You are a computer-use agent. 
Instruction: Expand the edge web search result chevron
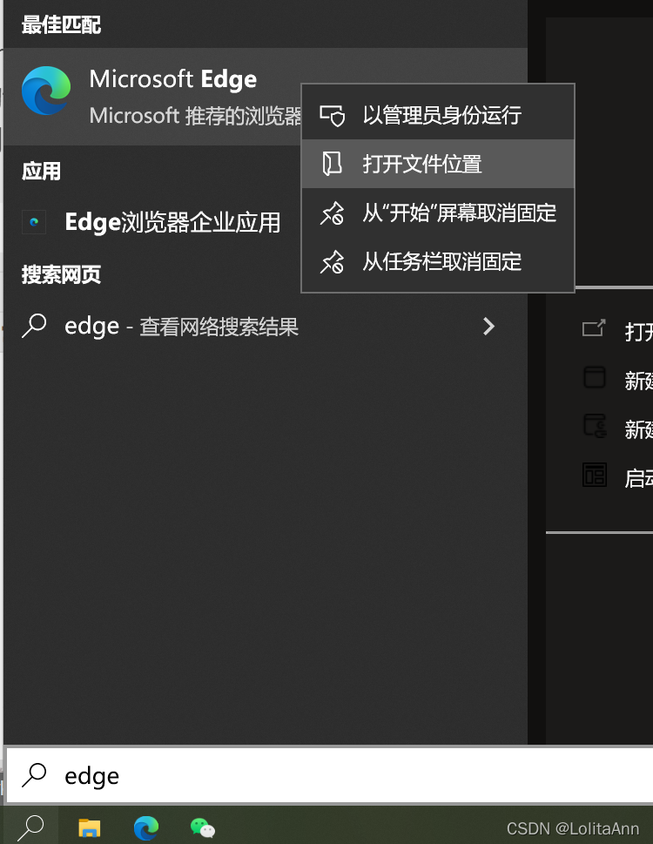488,326
